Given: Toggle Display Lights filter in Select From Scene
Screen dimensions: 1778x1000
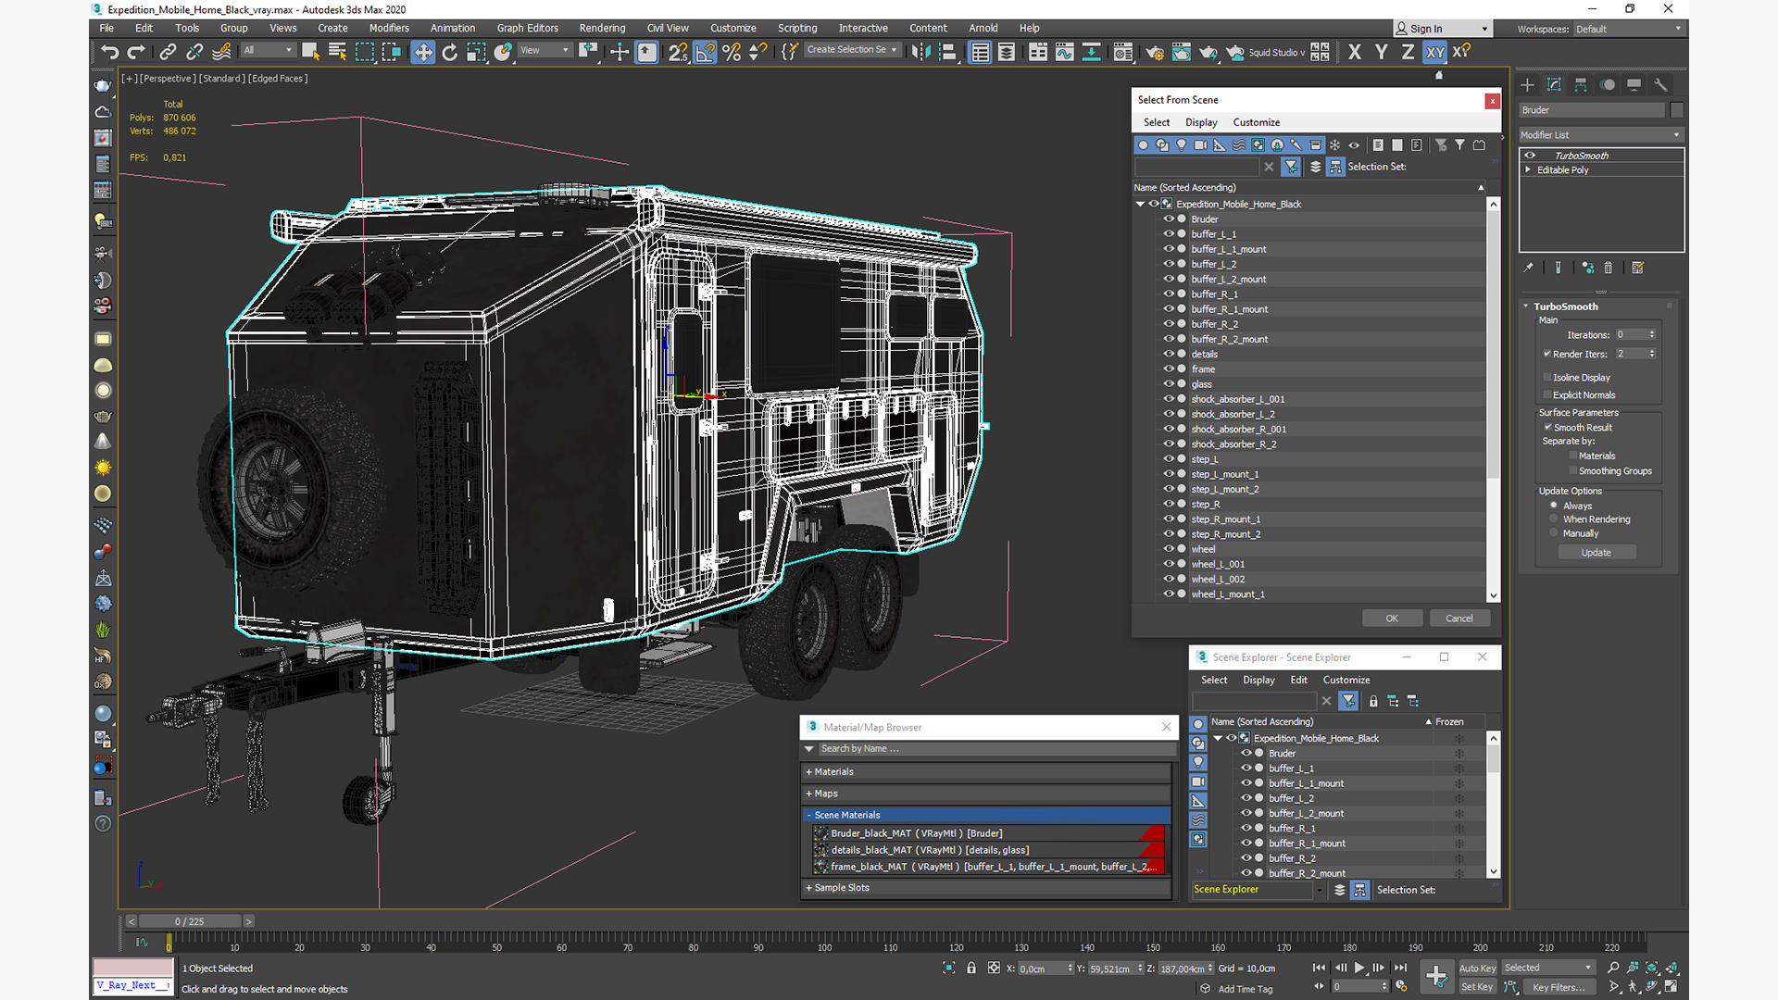Looking at the screenshot, I should coord(1182,145).
